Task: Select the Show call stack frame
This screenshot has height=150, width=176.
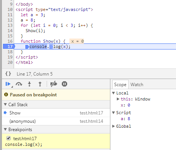Action: (56, 113)
